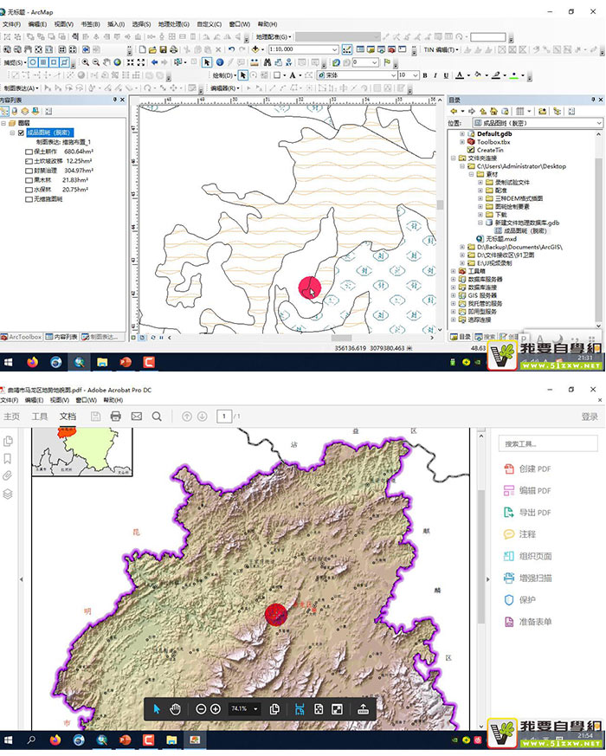
Task: Click Connect To Folder icon in catalog panel
Action: point(542,112)
